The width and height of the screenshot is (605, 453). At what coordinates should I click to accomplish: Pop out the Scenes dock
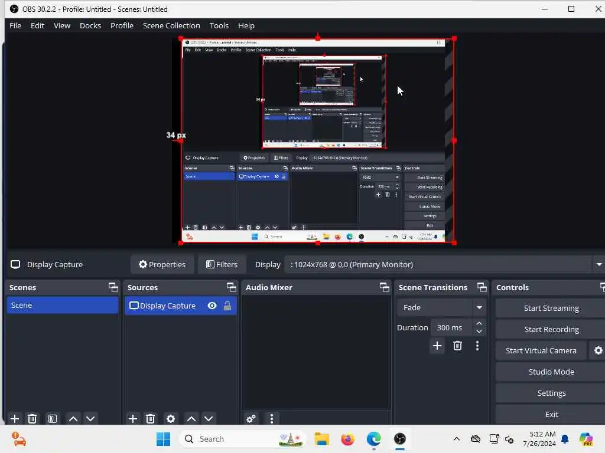coord(113,287)
